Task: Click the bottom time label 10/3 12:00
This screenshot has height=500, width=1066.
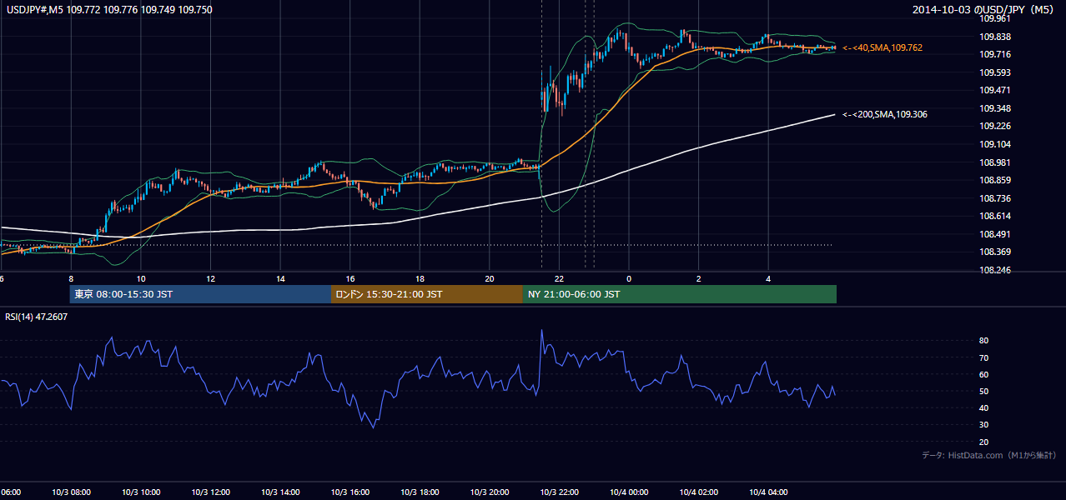Action: tap(210, 492)
